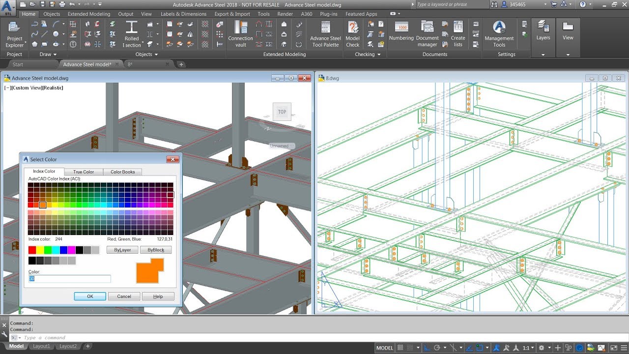Switch to the Extended Modeling ribbon tab
Viewport: 629px width, 354px height.
pyautogui.click(x=89, y=14)
